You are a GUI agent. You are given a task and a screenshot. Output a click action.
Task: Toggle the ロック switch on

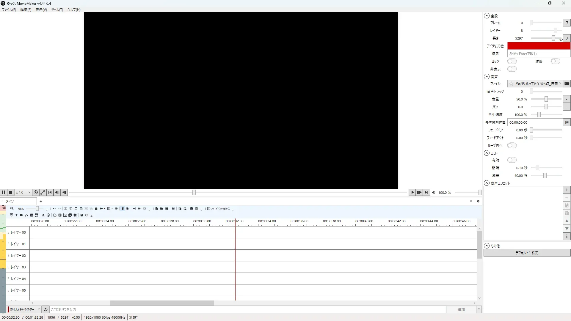click(512, 61)
